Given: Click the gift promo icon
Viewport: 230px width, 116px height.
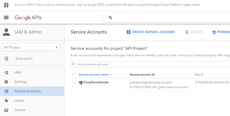Looking at the screenshot, I should (x=6, y=5).
